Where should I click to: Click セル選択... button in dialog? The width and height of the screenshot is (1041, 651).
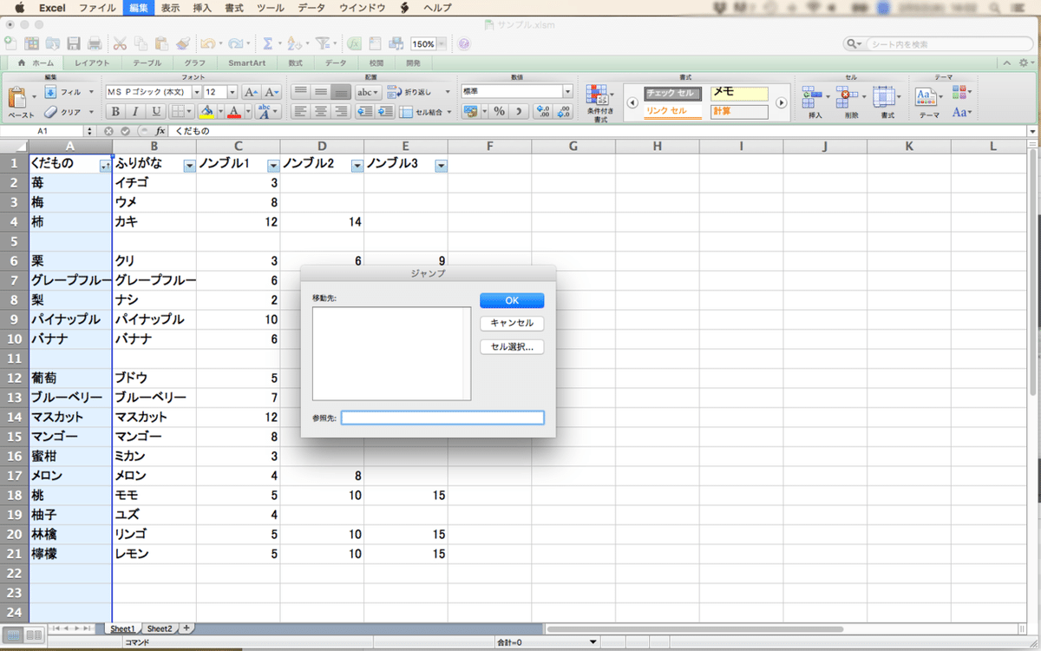[512, 347]
